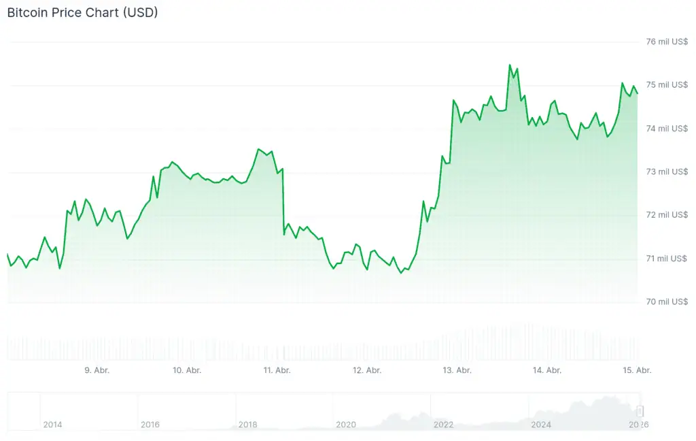Select 2022 on the navigator timeline
The height and width of the screenshot is (441, 696).
(x=444, y=425)
